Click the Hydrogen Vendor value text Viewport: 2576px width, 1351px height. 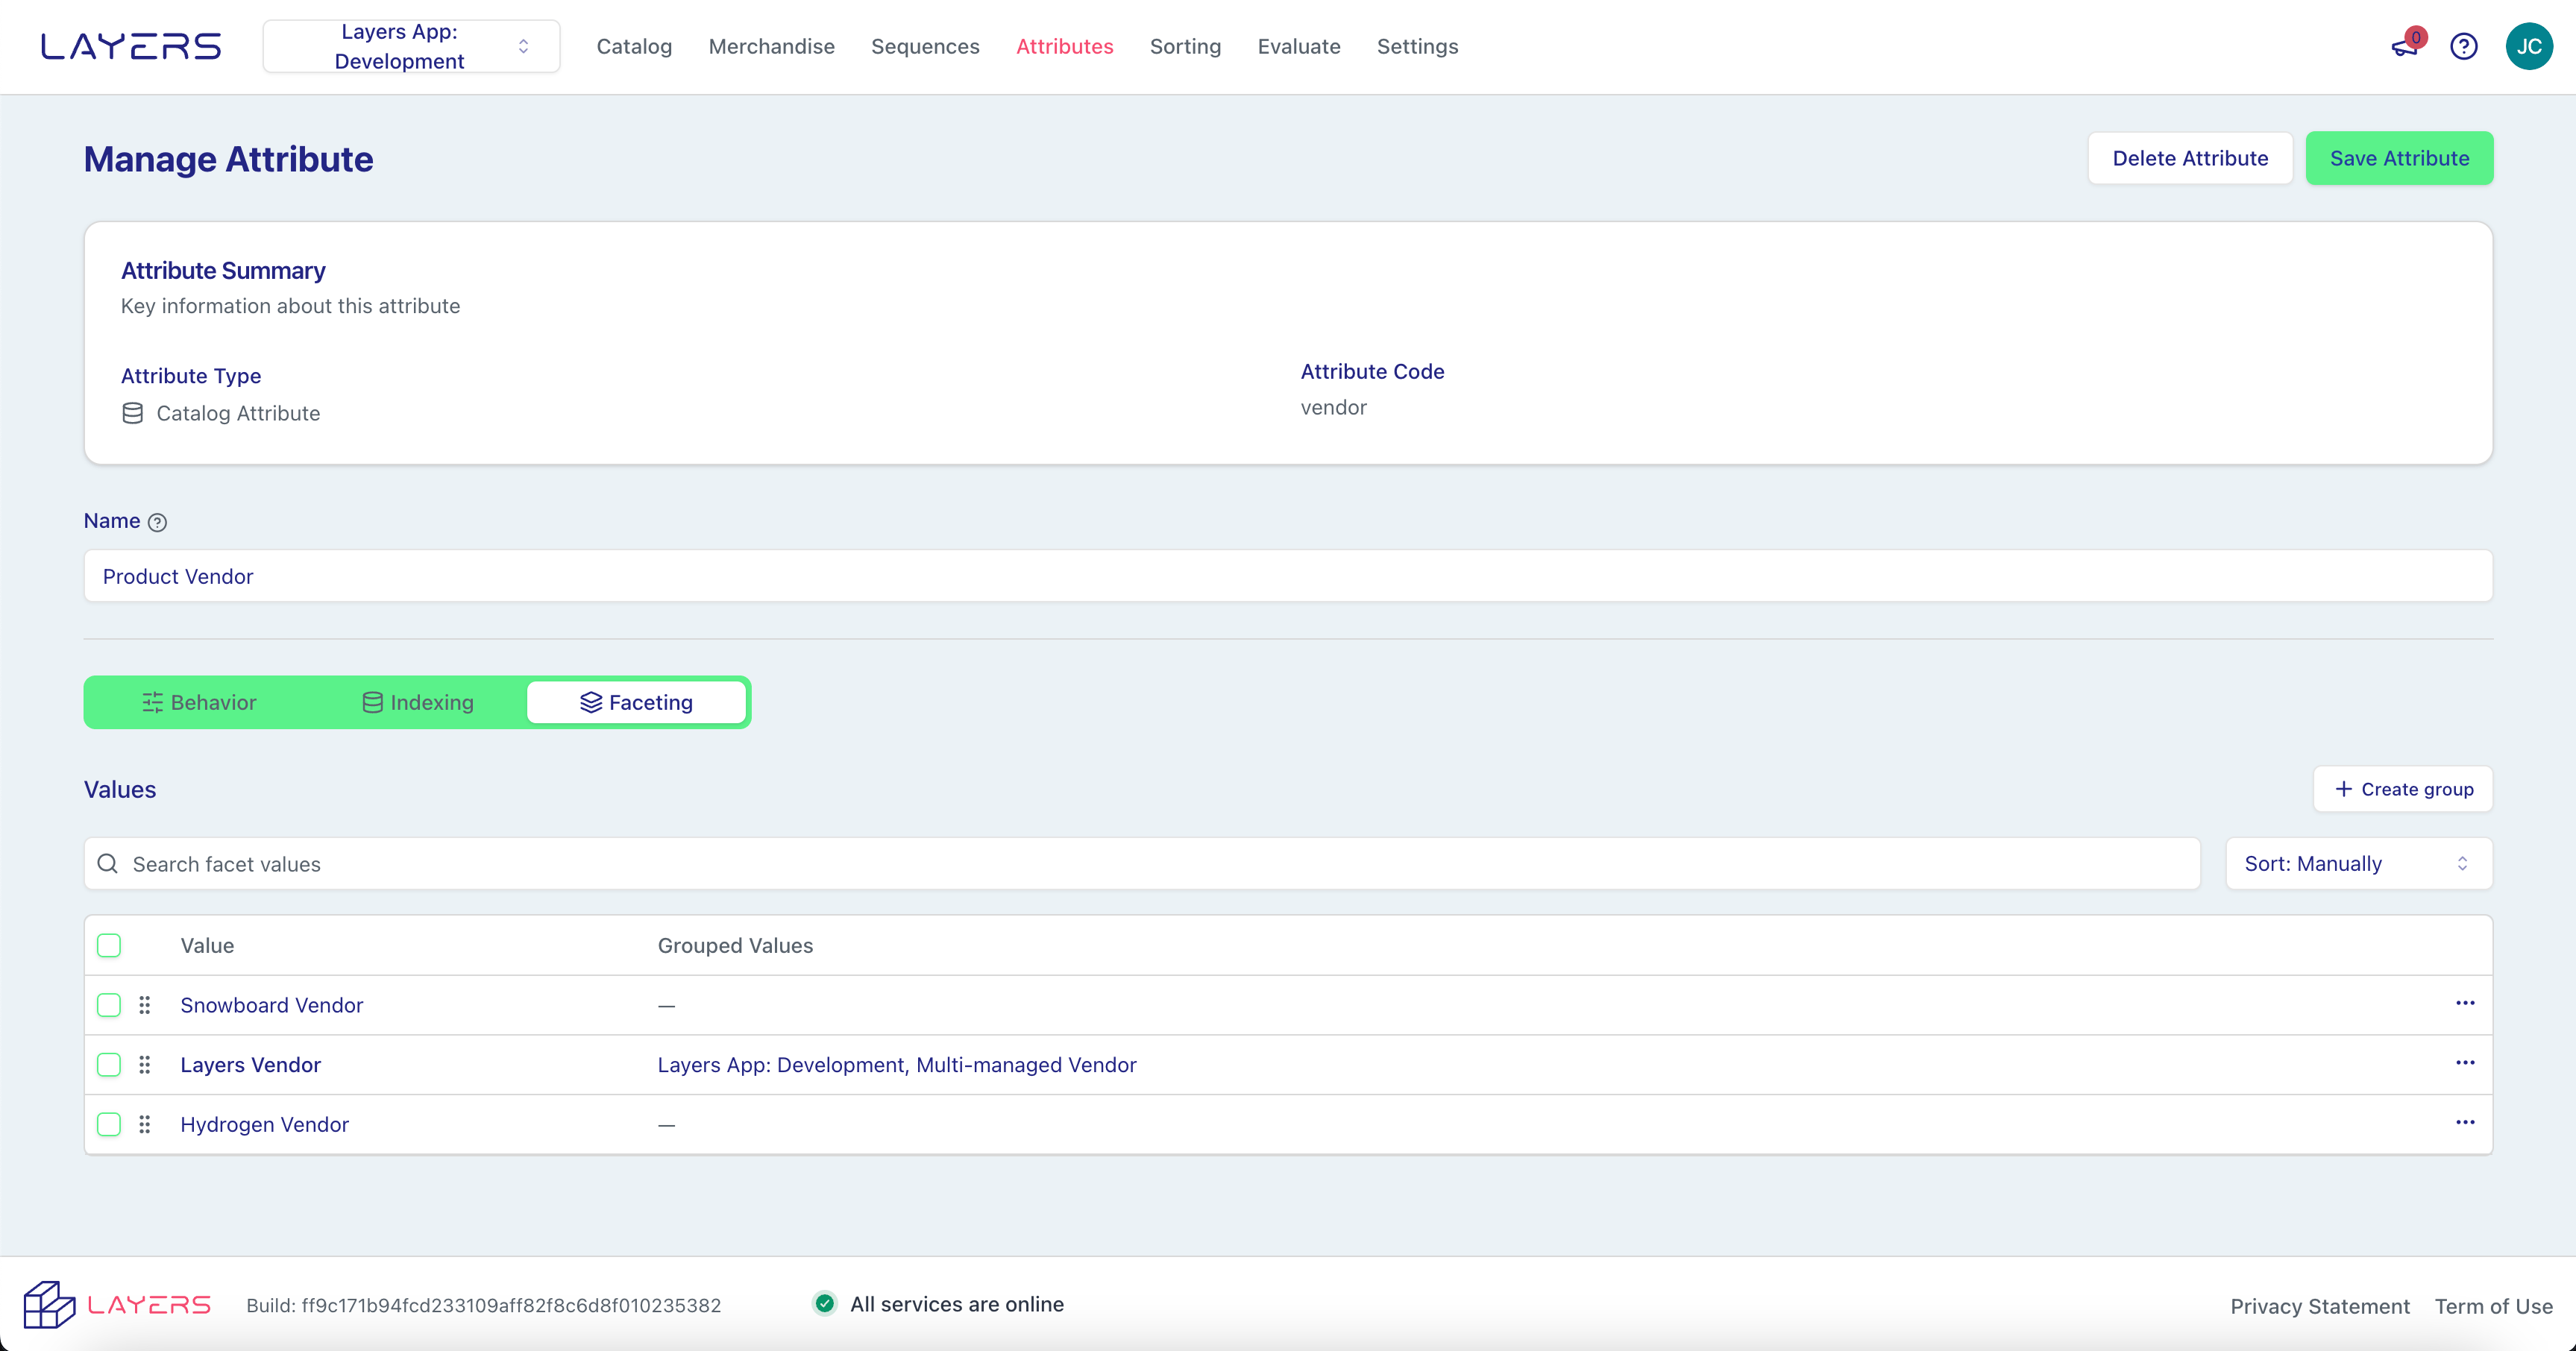click(264, 1124)
